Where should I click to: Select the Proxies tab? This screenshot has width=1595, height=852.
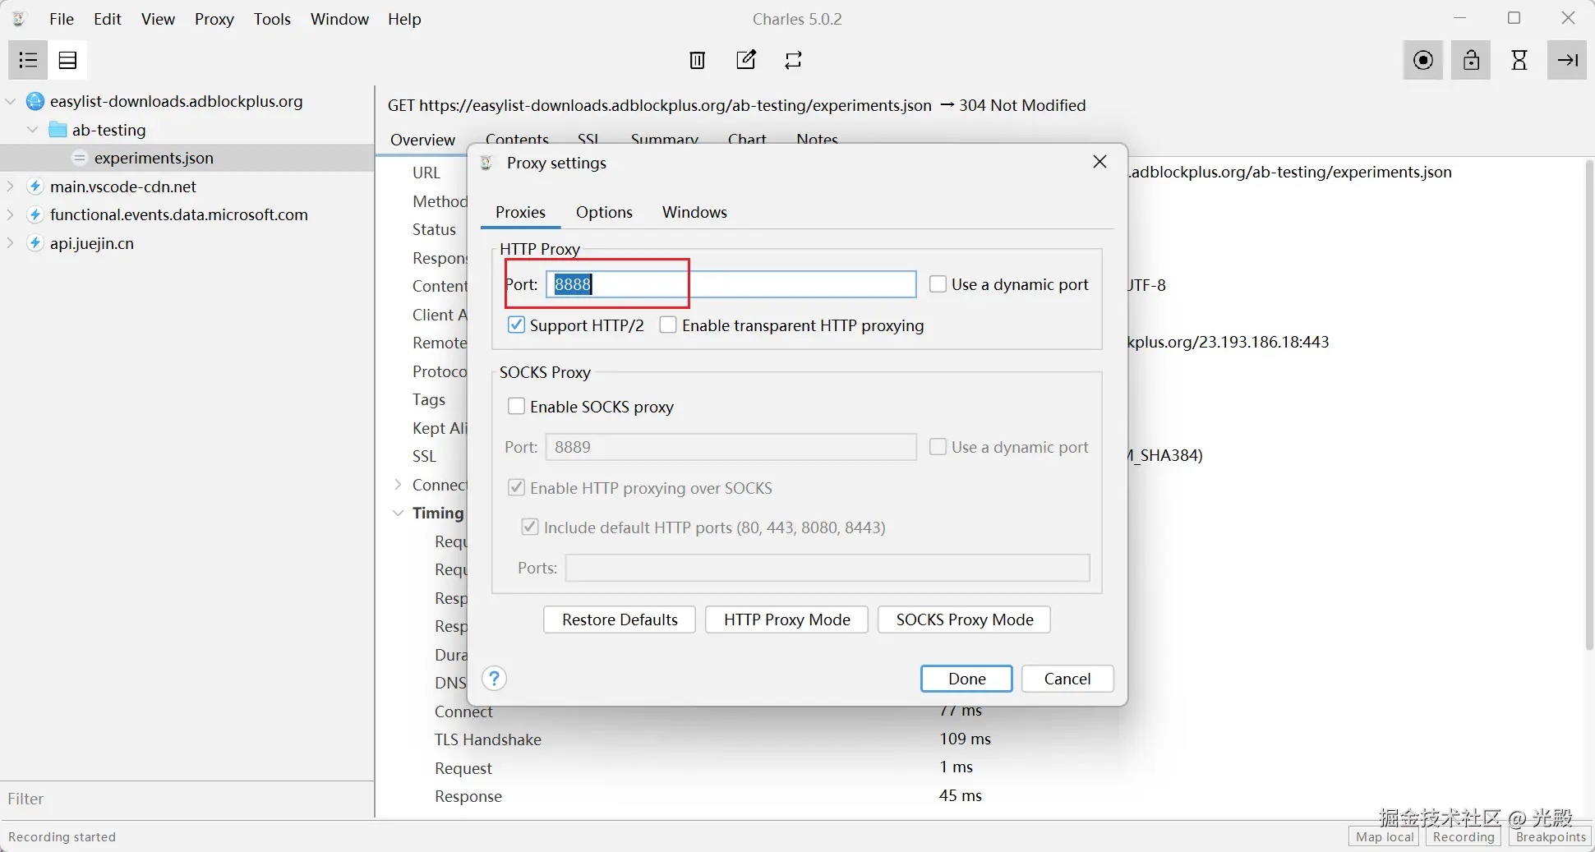520,212
